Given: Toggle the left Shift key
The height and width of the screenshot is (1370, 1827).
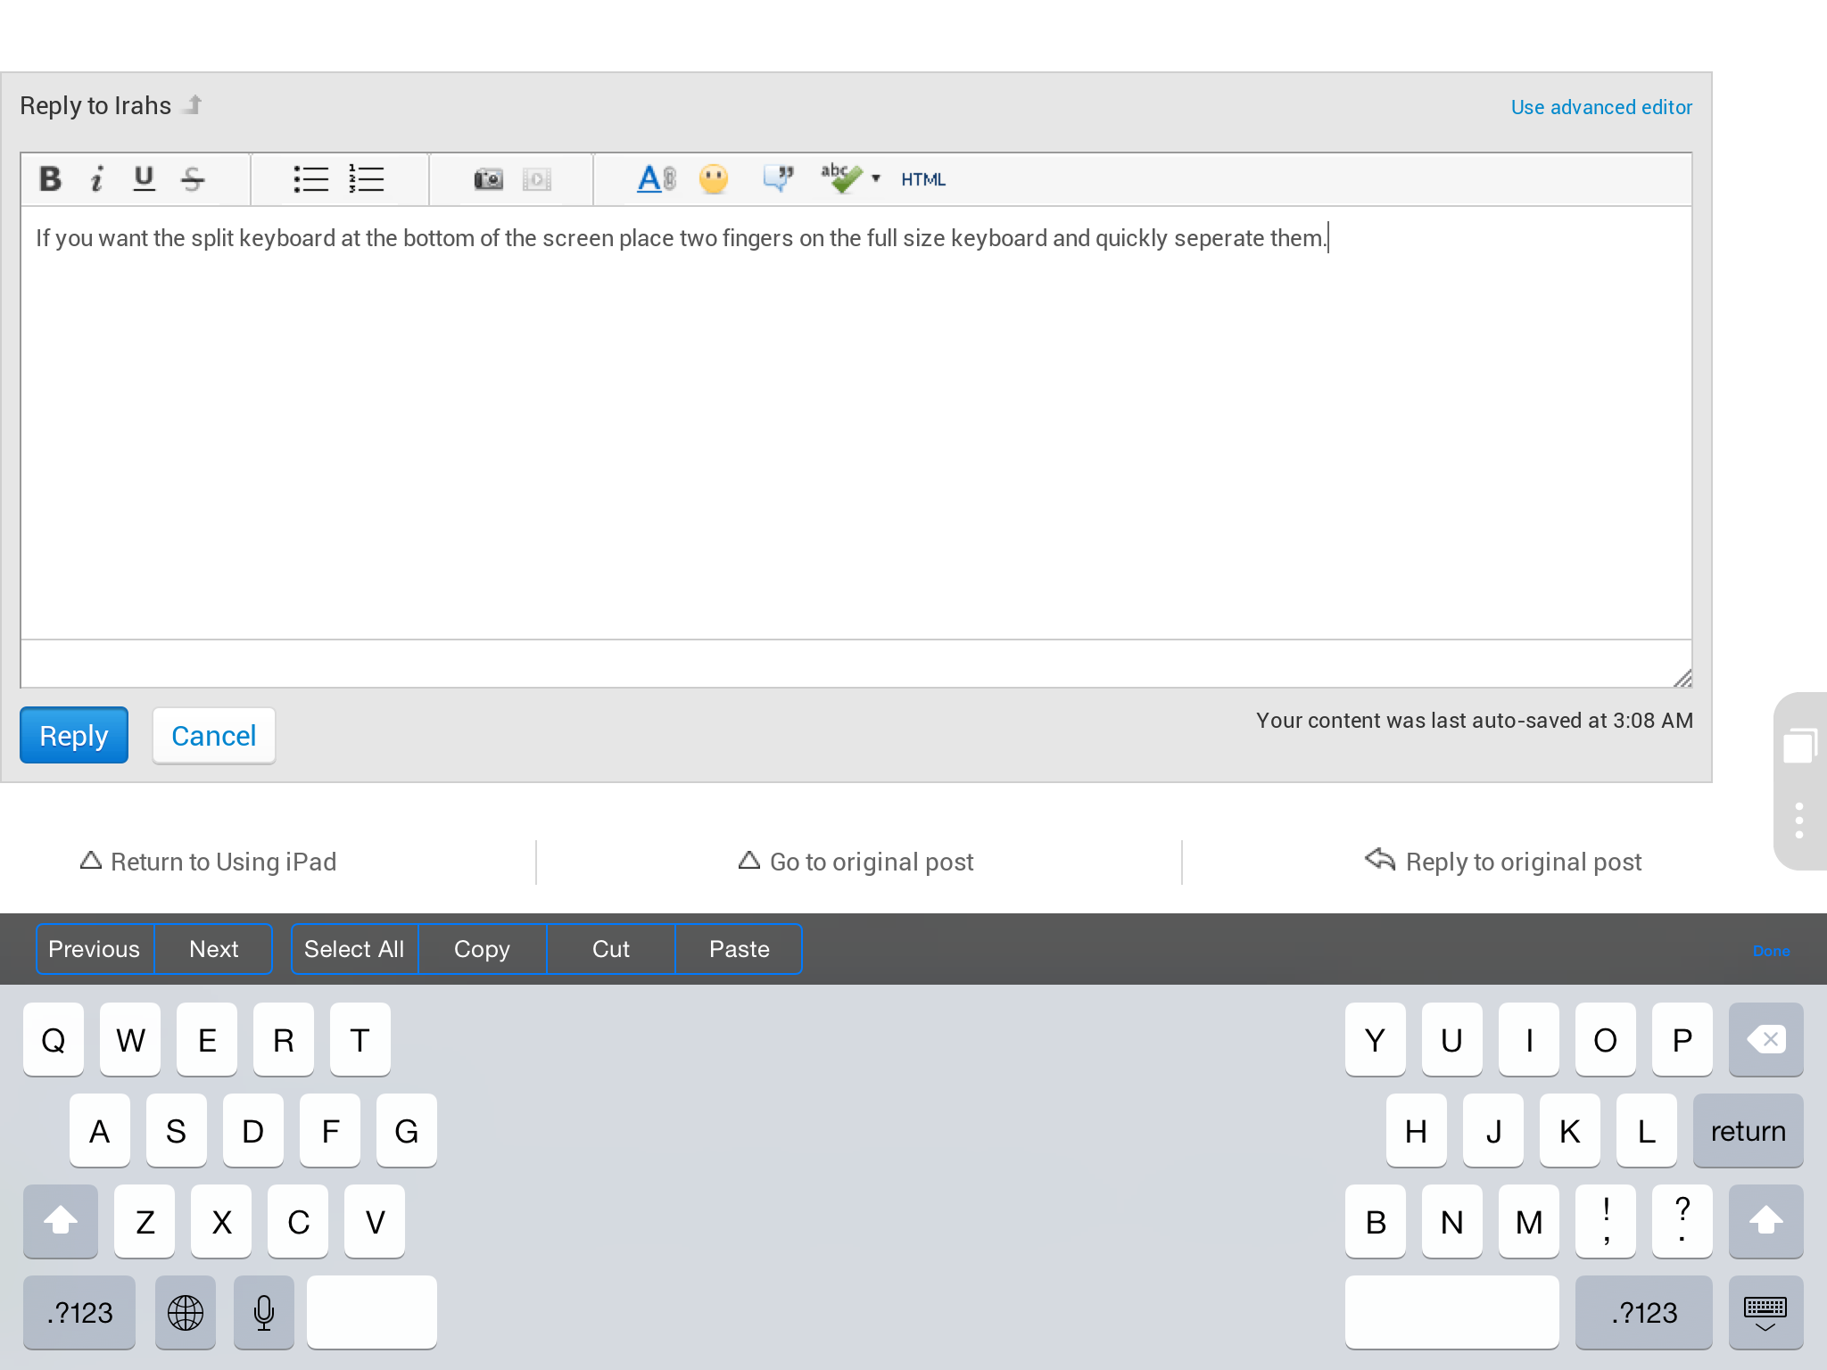Looking at the screenshot, I should [61, 1221].
